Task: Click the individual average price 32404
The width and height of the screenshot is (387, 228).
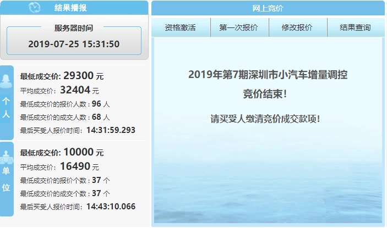Action: [73, 90]
